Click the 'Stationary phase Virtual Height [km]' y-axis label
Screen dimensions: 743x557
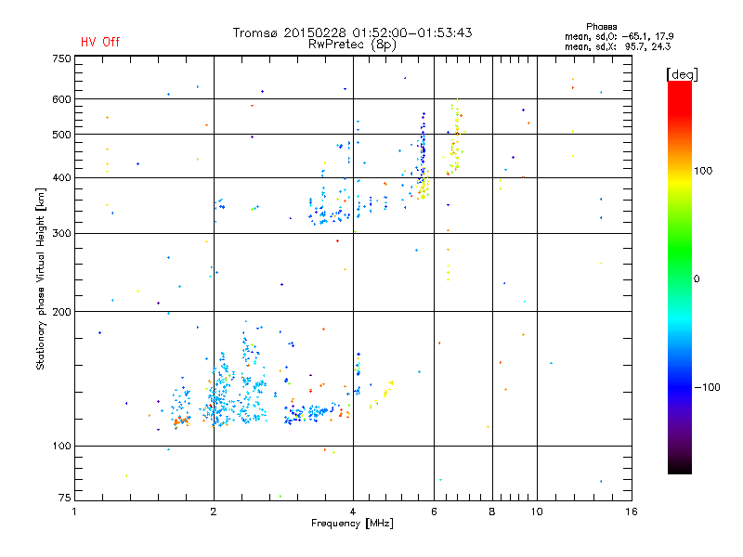pos(41,278)
